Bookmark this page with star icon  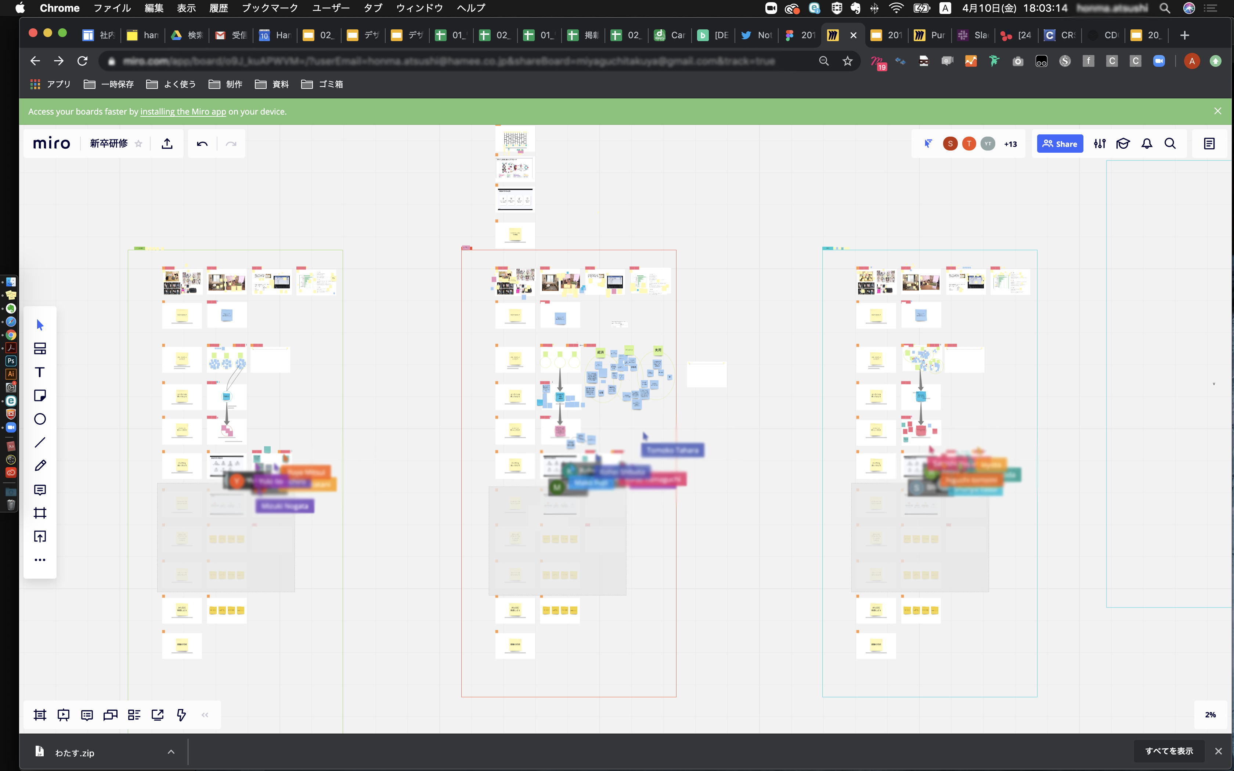pos(848,61)
